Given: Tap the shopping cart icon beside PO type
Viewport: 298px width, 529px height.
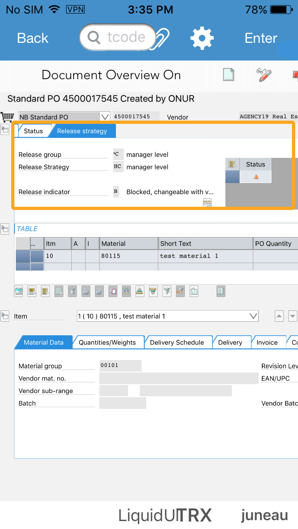Looking at the screenshot, I should (7, 117).
